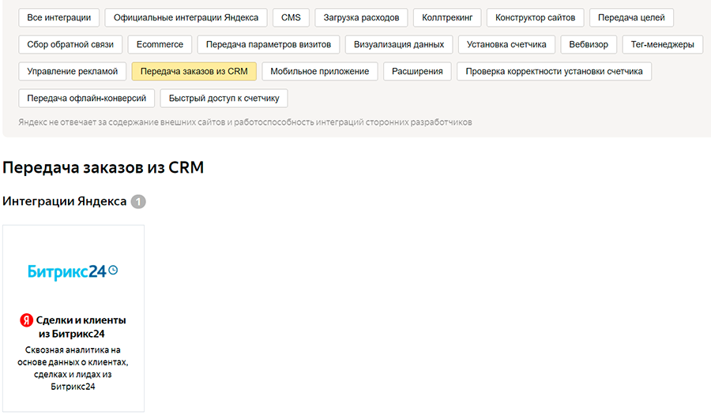Select 'Официальные интеграции Яндекса' filter

[x=186, y=17]
